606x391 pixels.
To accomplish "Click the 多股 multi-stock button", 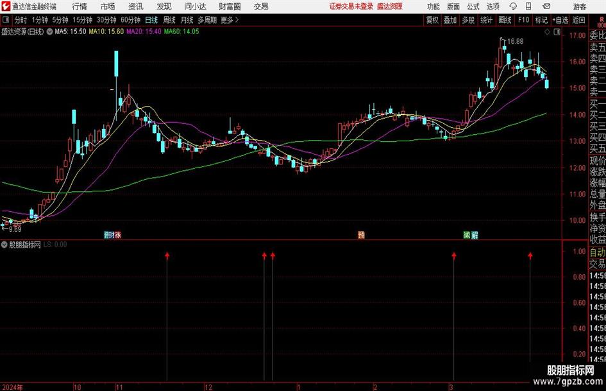I will click(x=468, y=20).
